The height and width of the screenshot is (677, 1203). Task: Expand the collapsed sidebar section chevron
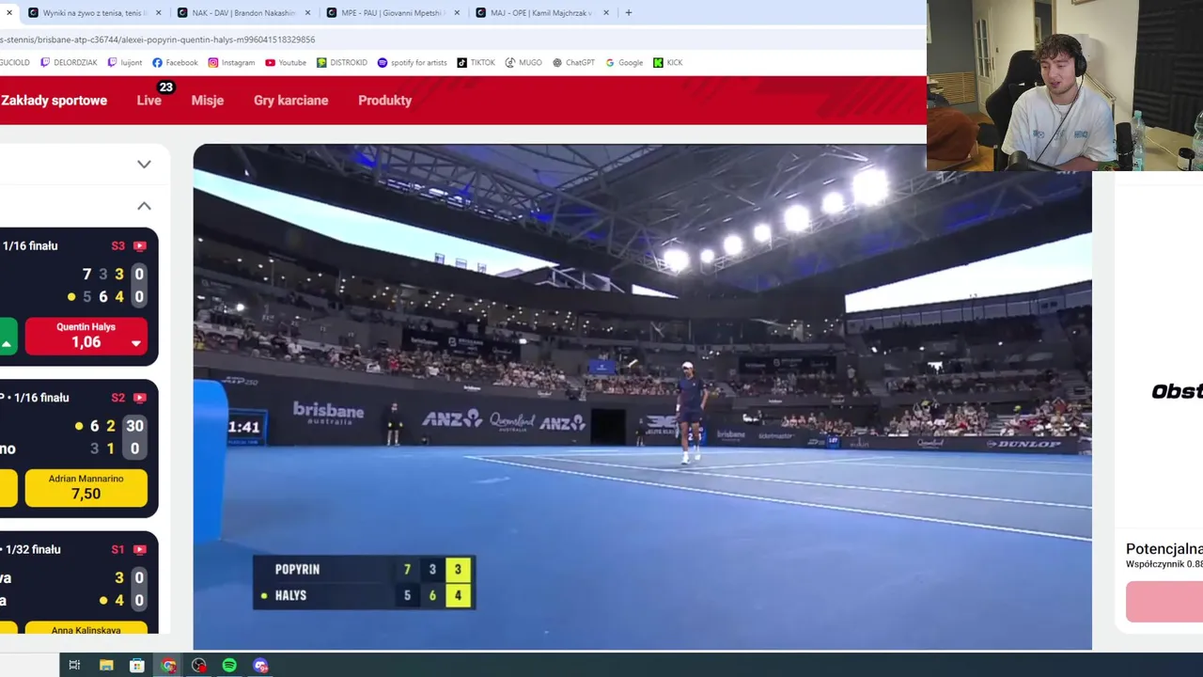pyautogui.click(x=144, y=164)
